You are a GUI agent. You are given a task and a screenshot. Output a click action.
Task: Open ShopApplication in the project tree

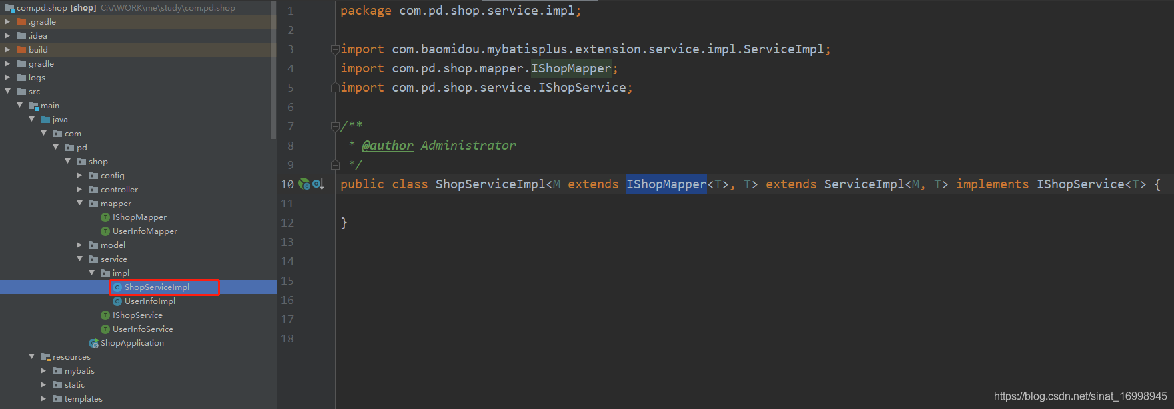click(132, 342)
